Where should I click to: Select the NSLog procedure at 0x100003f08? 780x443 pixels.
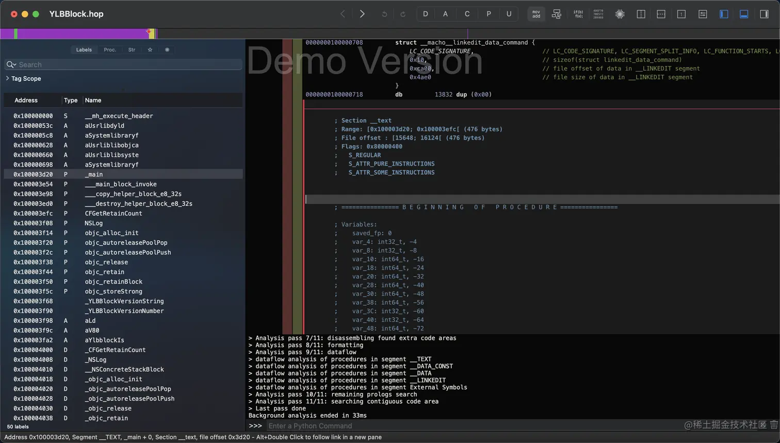click(x=123, y=223)
